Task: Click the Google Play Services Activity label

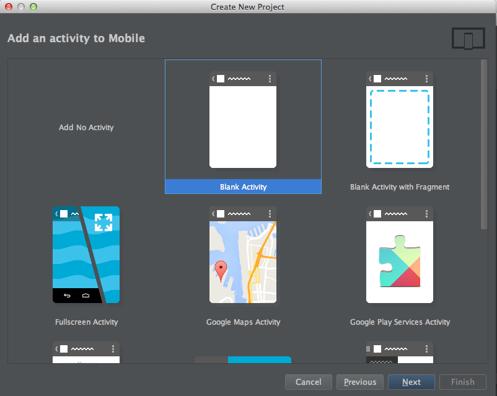Action: [x=400, y=322]
